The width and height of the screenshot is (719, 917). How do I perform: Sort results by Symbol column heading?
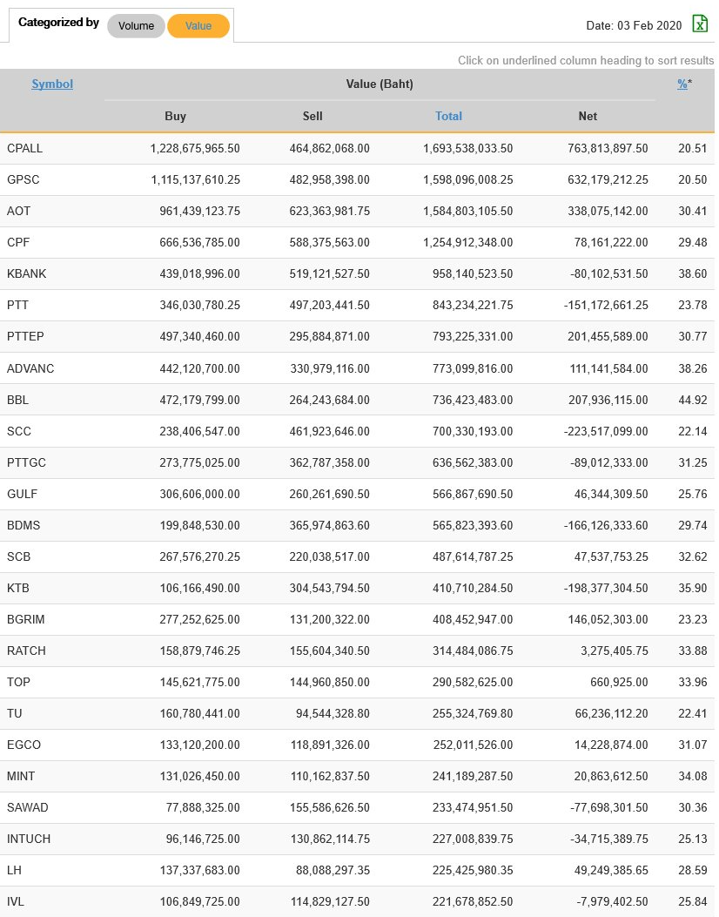coord(52,84)
